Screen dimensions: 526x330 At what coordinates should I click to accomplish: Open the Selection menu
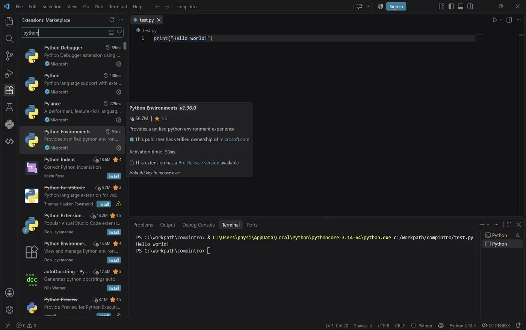(52, 6)
